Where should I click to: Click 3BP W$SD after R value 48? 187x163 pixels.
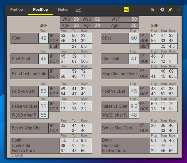(x=134, y=115)
